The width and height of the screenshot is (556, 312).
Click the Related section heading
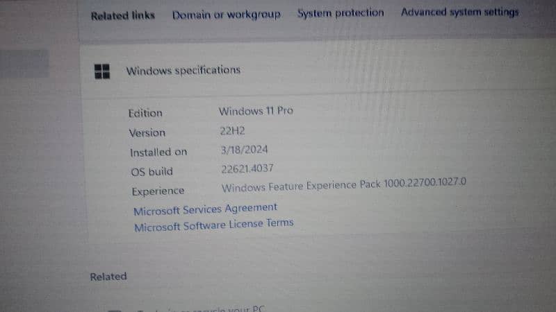[x=108, y=276]
